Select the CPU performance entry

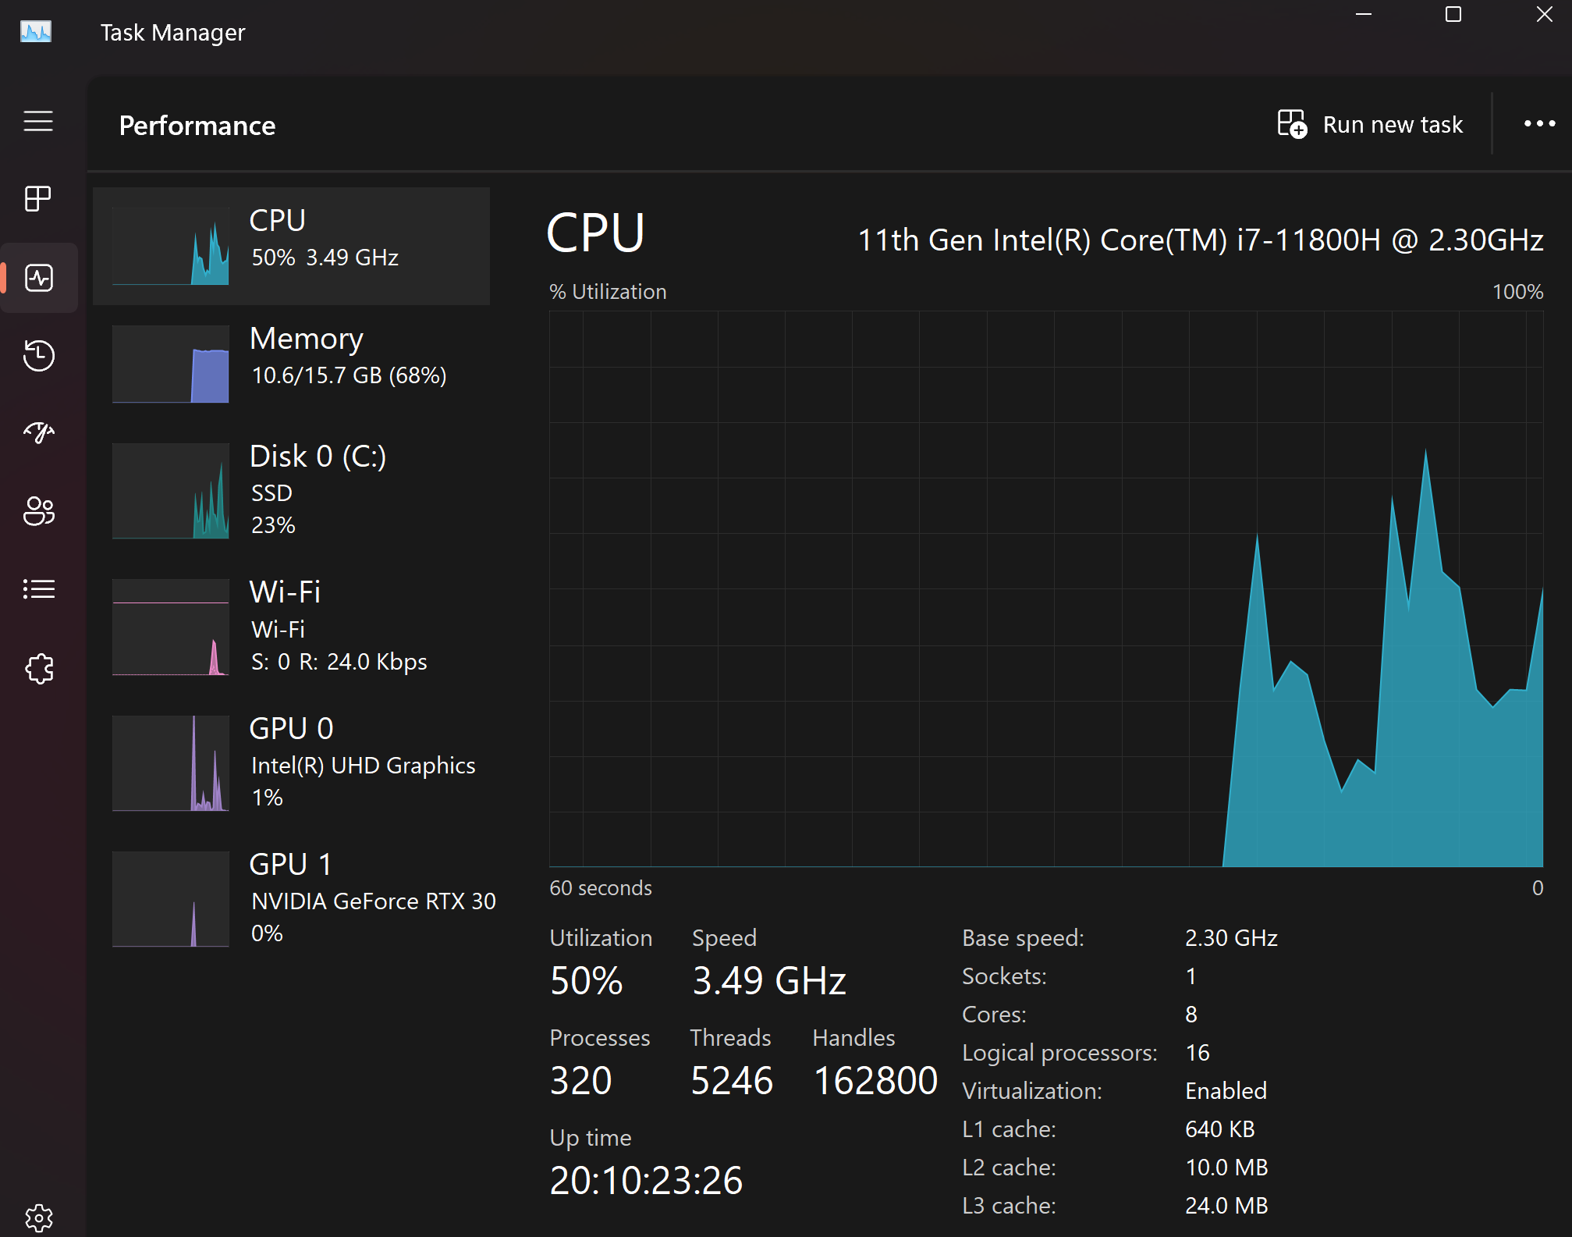pos(291,246)
